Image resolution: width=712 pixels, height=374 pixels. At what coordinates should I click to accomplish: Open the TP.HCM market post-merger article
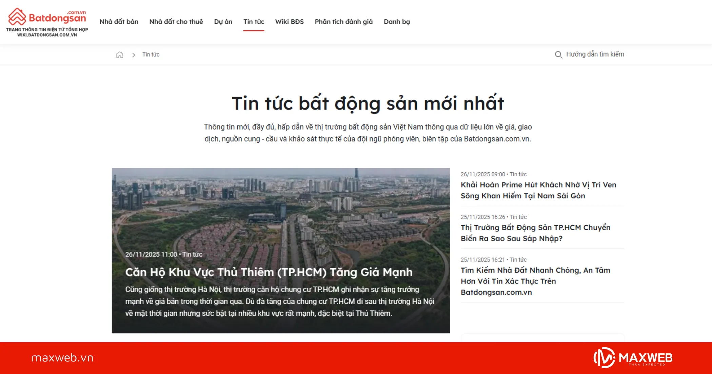coord(536,233)
